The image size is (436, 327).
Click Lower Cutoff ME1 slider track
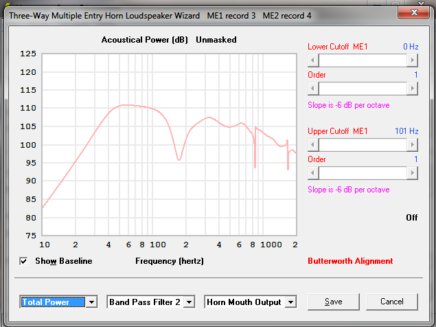tap(363, 60)
